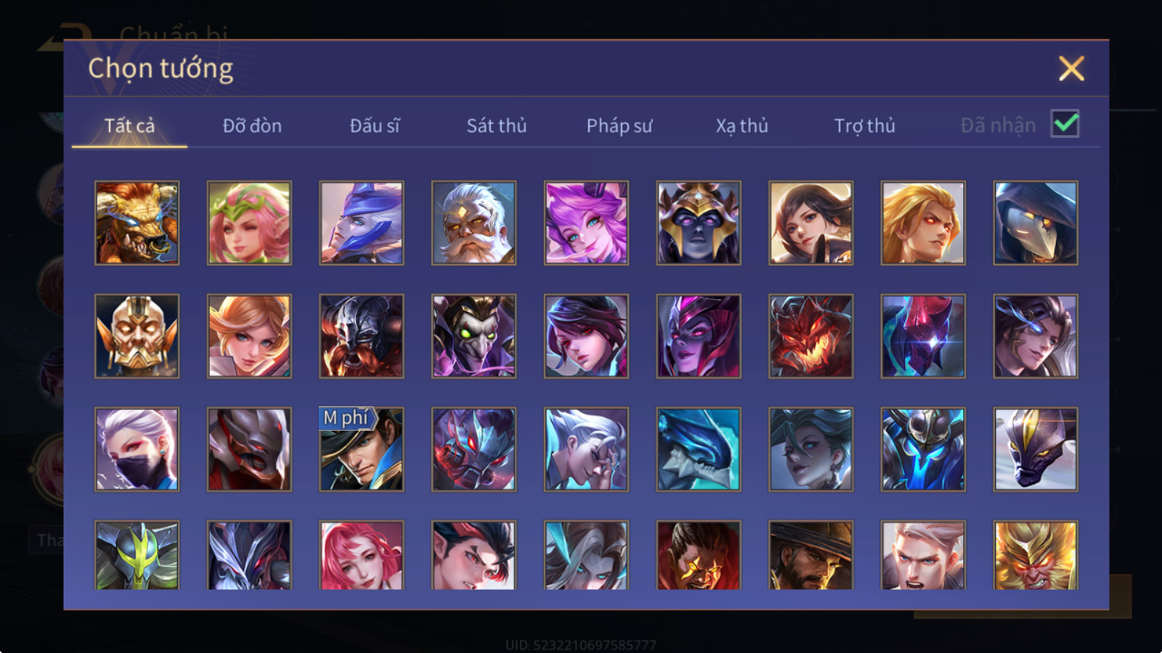Select the hero portrait labeled M phí
The image size is (1162, 653).
click(362, 449)
